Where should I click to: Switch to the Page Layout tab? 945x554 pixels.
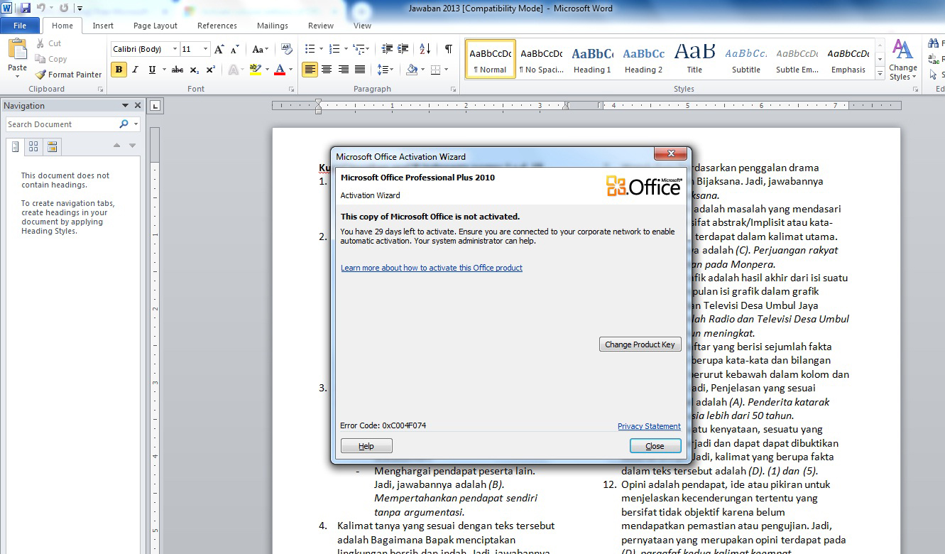pyautogui.click(x=155, y=26)
